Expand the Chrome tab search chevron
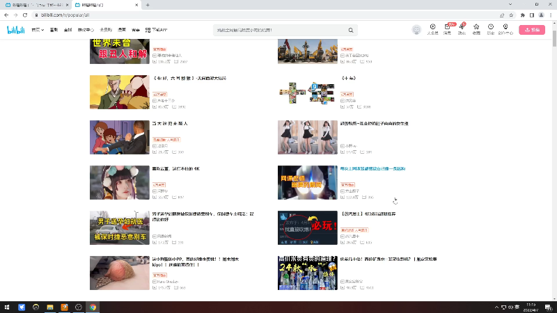The image size is (557, 313). click(510, 5)
